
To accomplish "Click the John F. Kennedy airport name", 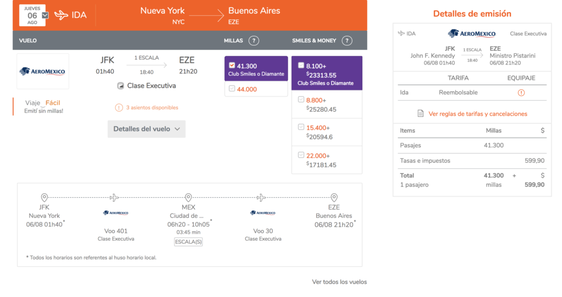I will (x=432, y=56).
